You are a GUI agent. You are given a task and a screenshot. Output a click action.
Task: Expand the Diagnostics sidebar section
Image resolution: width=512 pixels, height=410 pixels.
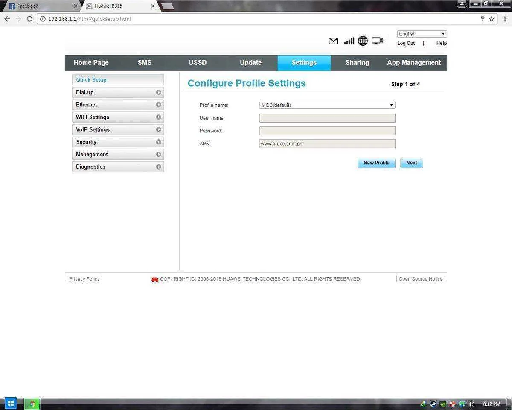pos(118,167)
